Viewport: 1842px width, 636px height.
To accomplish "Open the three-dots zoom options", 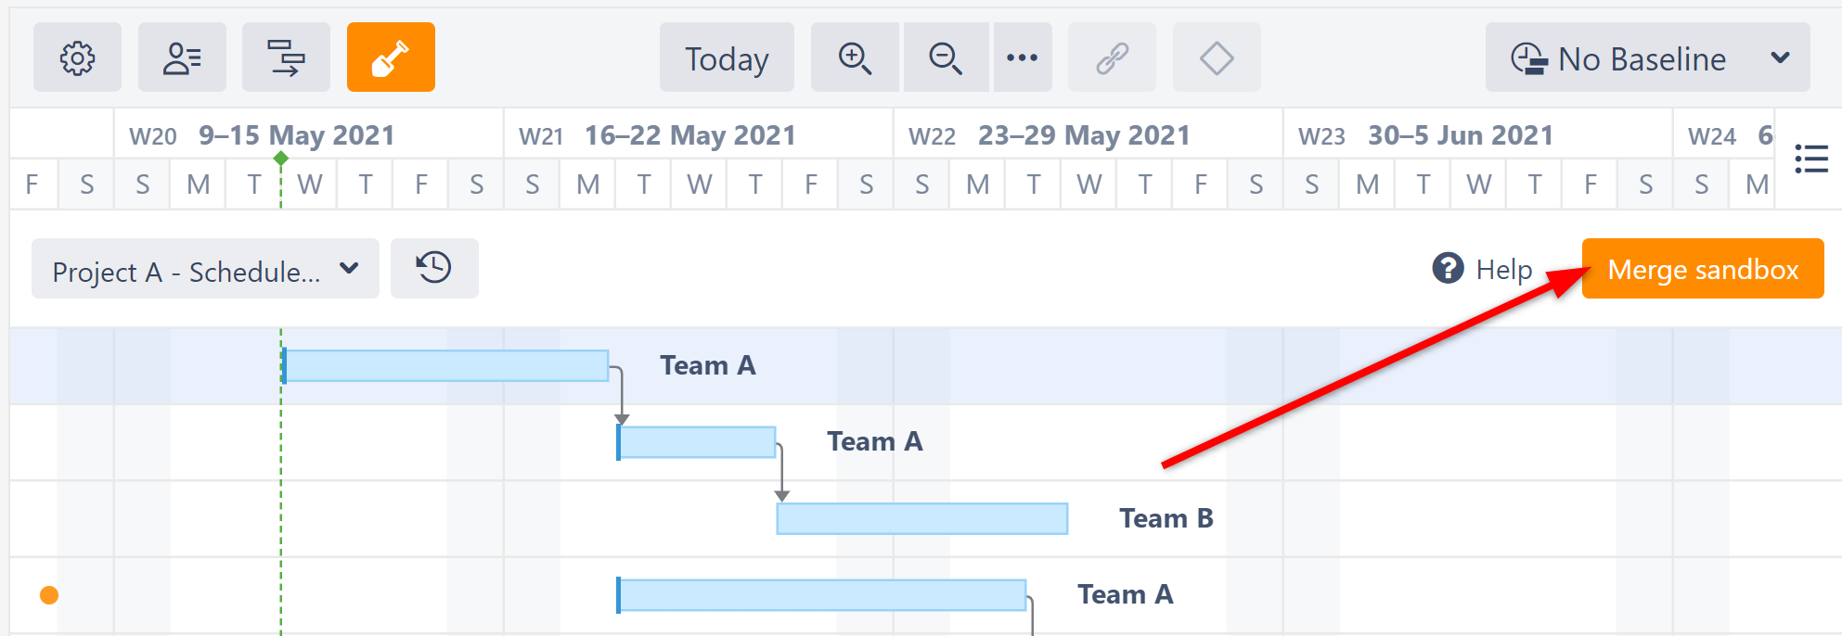I will click(1022, 57).
